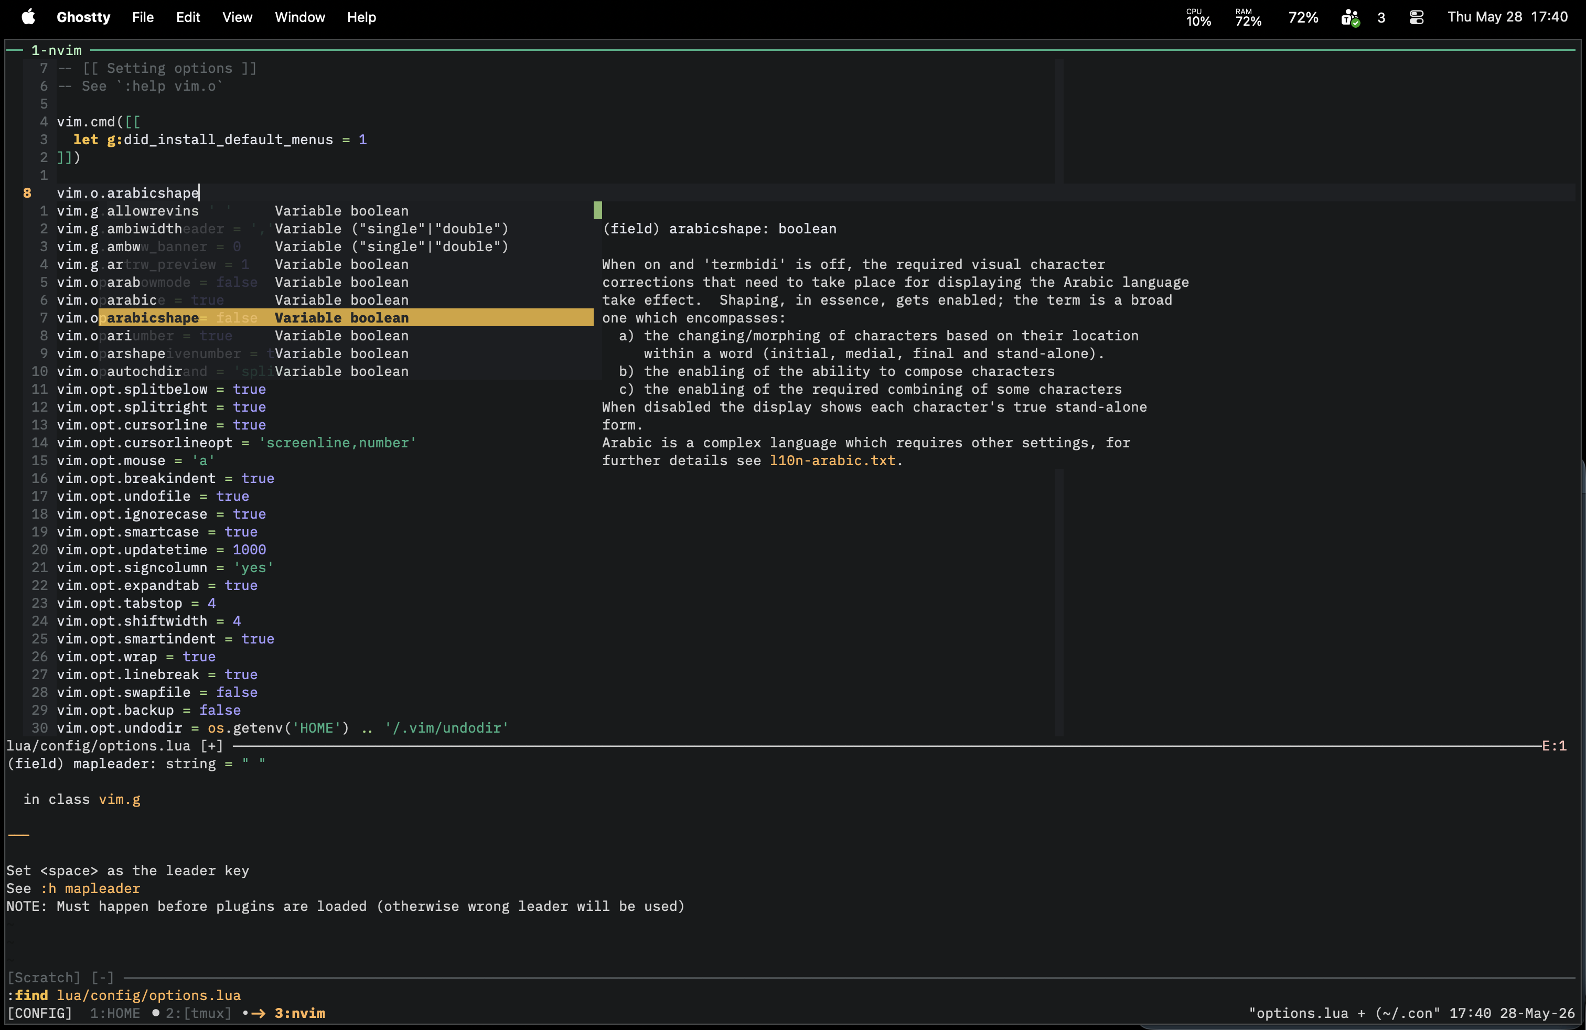1586x1030 pixels.
Task: Follow the l10n-arabic.txt help link
Action: [x=832, y=460]
